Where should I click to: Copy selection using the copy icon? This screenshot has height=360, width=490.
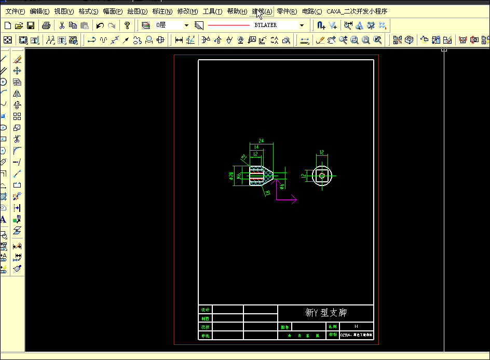73,25
